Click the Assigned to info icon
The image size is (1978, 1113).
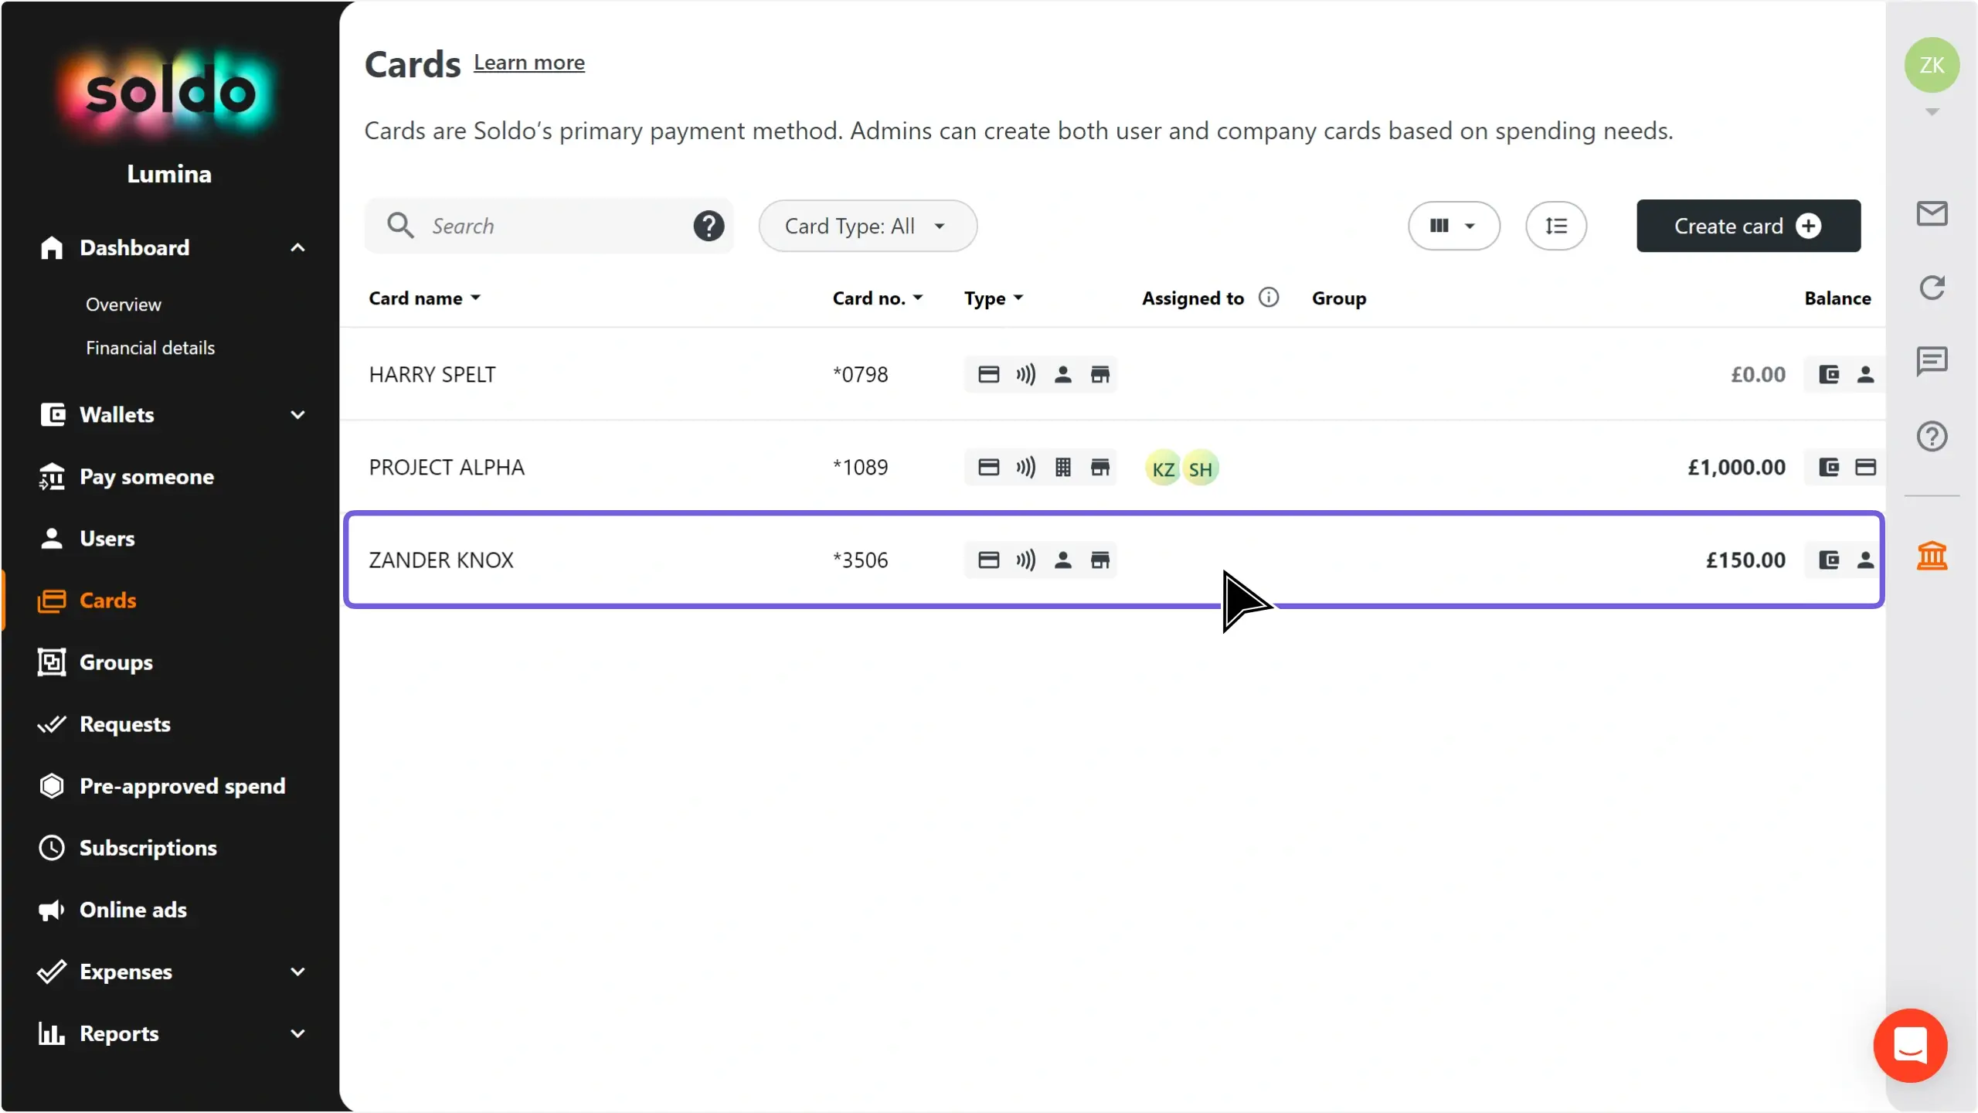[1269, 298]
